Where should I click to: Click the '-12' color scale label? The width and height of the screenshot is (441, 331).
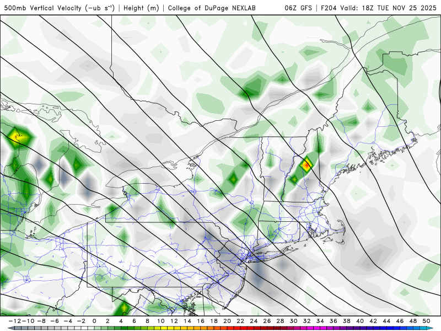pyautogui.click(x=15, y=321)
